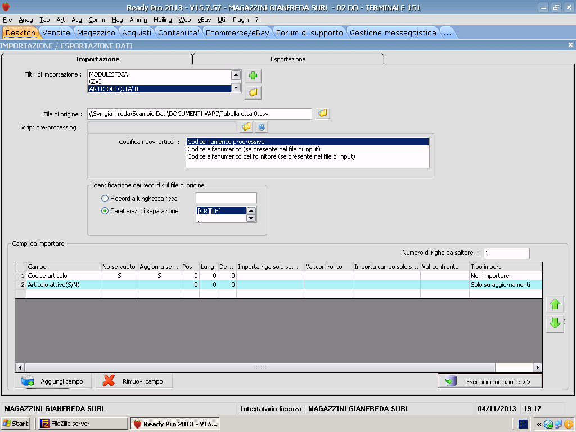
Task: Click the orange info tray icon
Action: point(569,424)
